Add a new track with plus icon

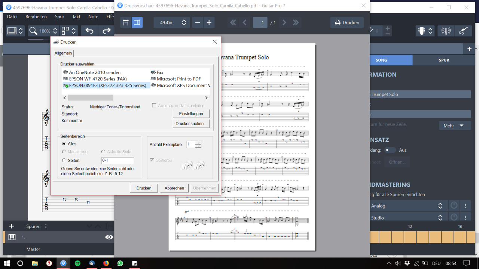(x=12, y=226)
